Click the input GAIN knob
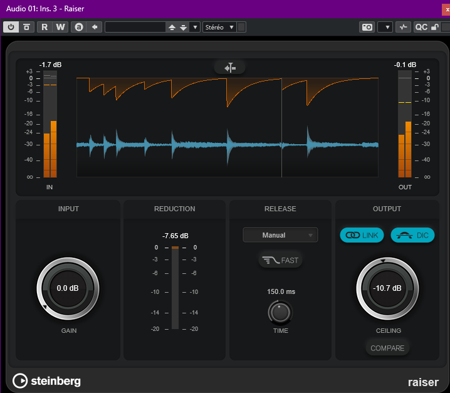Image resolution: width=450 pixels, height=393 pixels. pyautogui.click(x=68, y=288)
